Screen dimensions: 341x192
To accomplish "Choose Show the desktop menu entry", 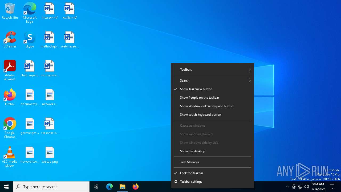I will 212,151.
